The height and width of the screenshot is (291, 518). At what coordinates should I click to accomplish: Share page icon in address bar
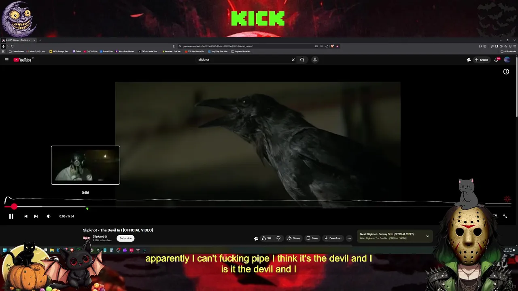327,46
